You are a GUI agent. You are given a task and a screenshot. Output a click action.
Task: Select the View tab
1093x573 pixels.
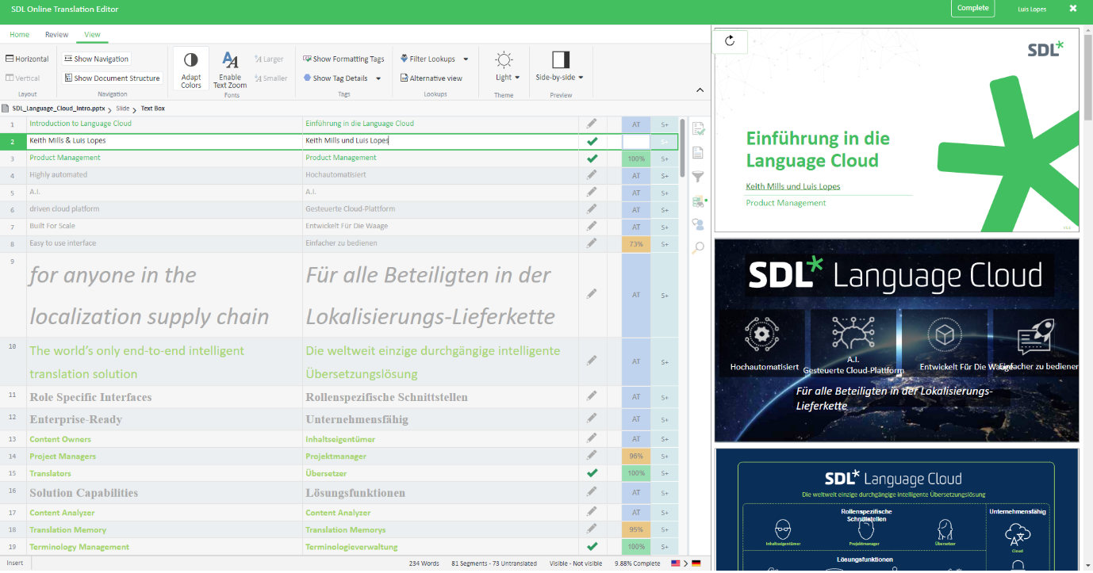[92, 35]
